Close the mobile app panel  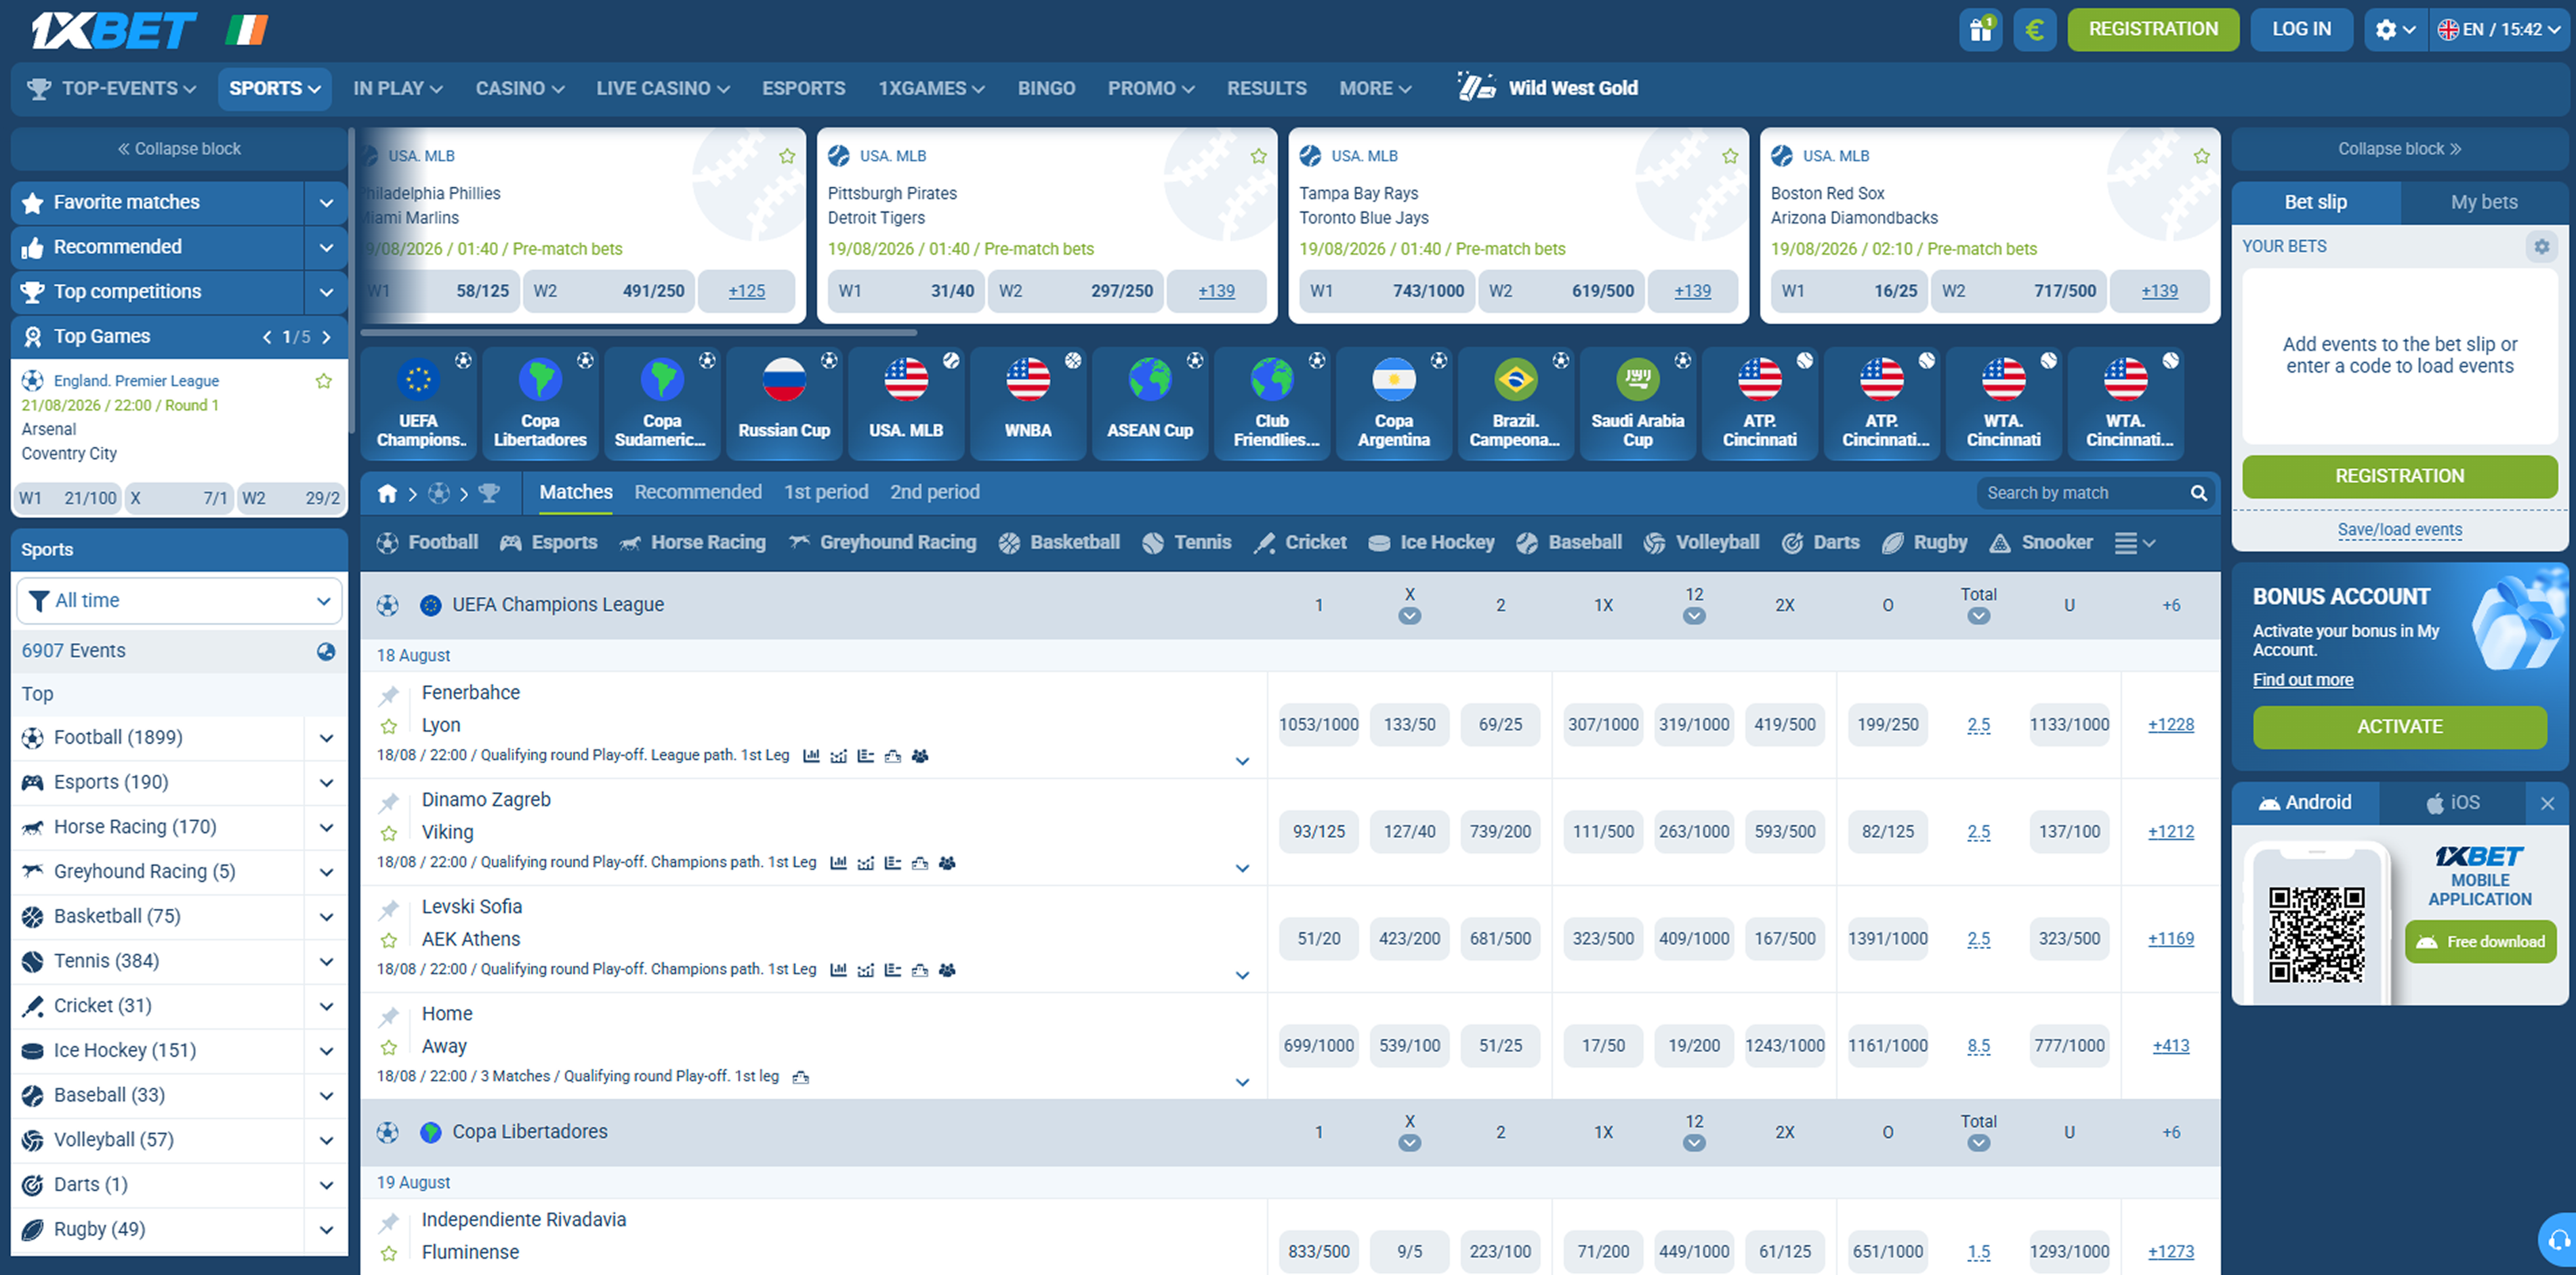(x=2546, y=803)
